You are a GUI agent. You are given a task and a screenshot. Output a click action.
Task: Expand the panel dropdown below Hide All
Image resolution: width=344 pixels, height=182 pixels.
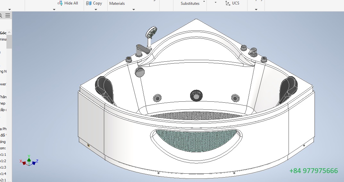54,10
